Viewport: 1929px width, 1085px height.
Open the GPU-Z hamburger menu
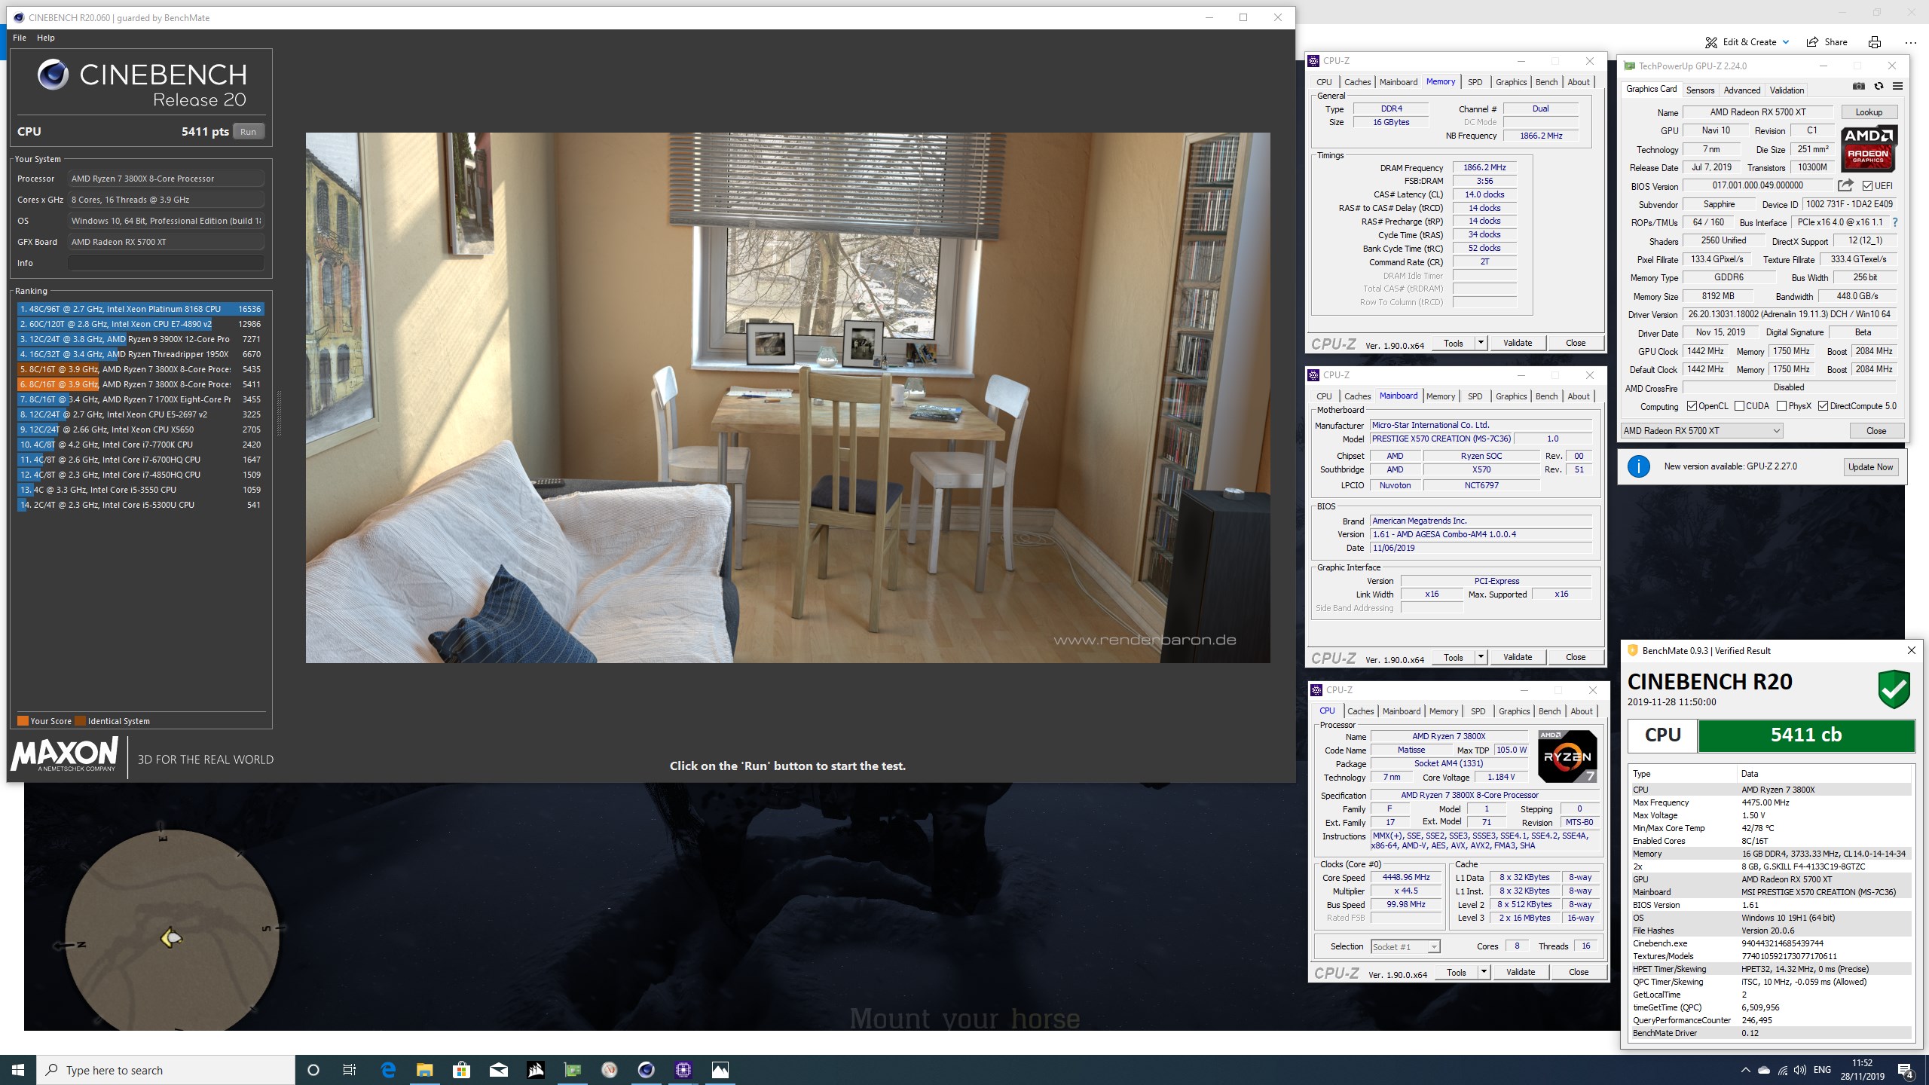1897,87
